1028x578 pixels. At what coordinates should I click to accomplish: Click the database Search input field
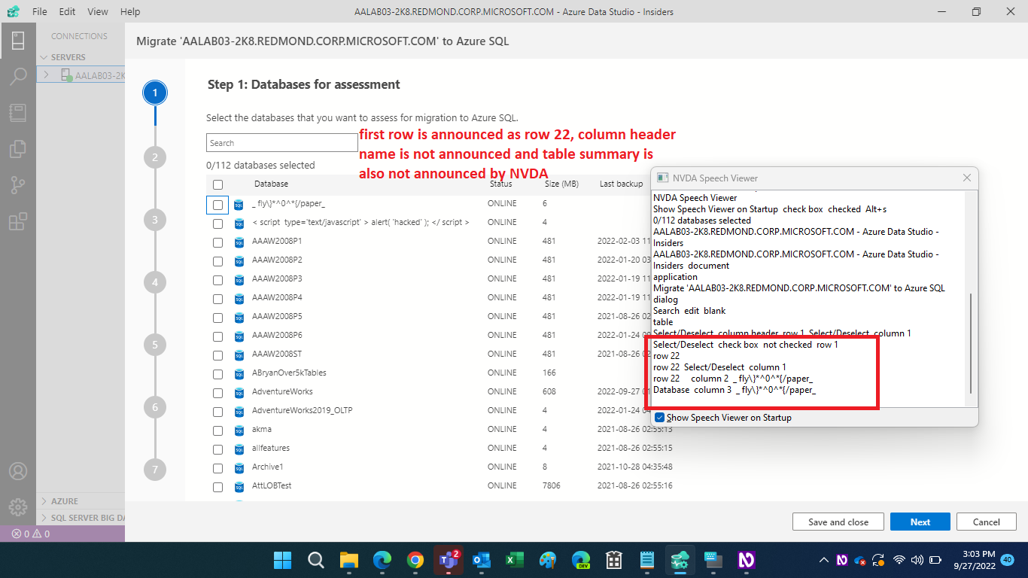281,142
